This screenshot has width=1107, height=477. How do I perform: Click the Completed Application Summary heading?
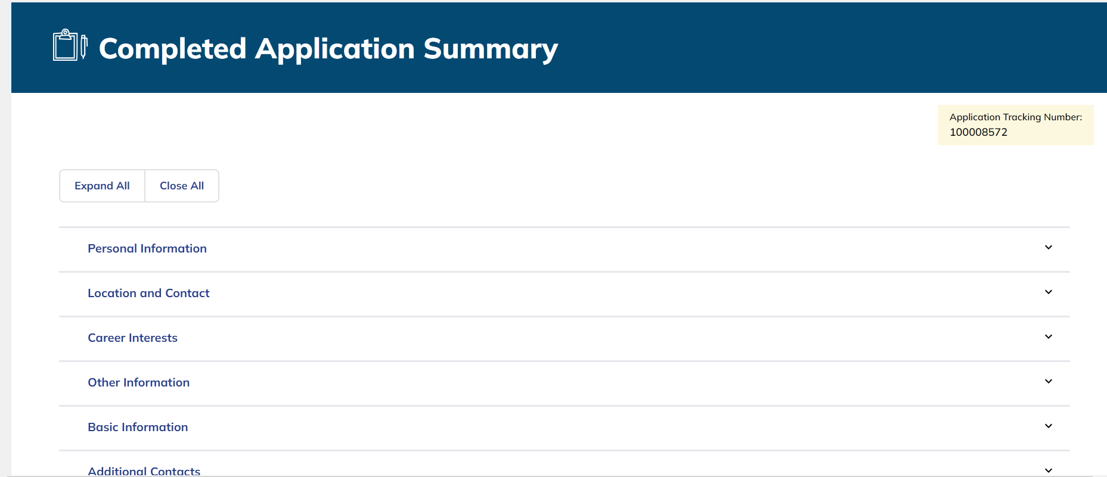[x=328, y=49]
